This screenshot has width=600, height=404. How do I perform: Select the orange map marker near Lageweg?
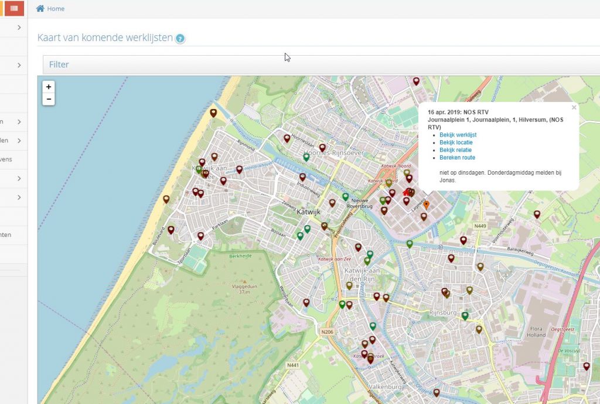(426, 204)
